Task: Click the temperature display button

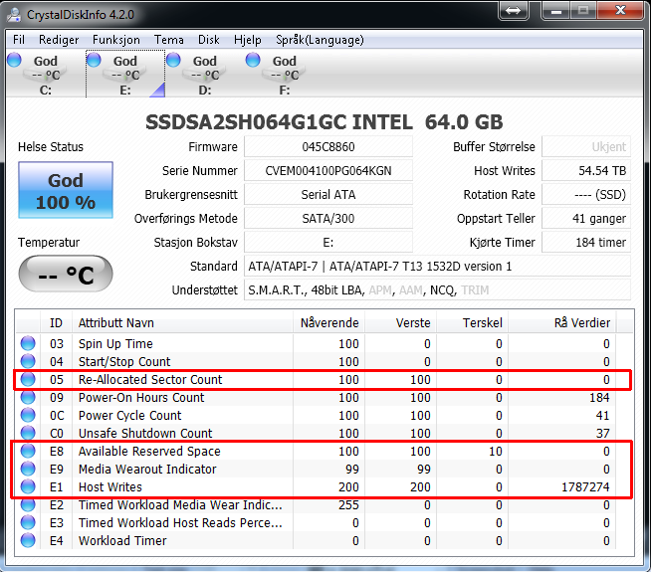Action: 66,274
